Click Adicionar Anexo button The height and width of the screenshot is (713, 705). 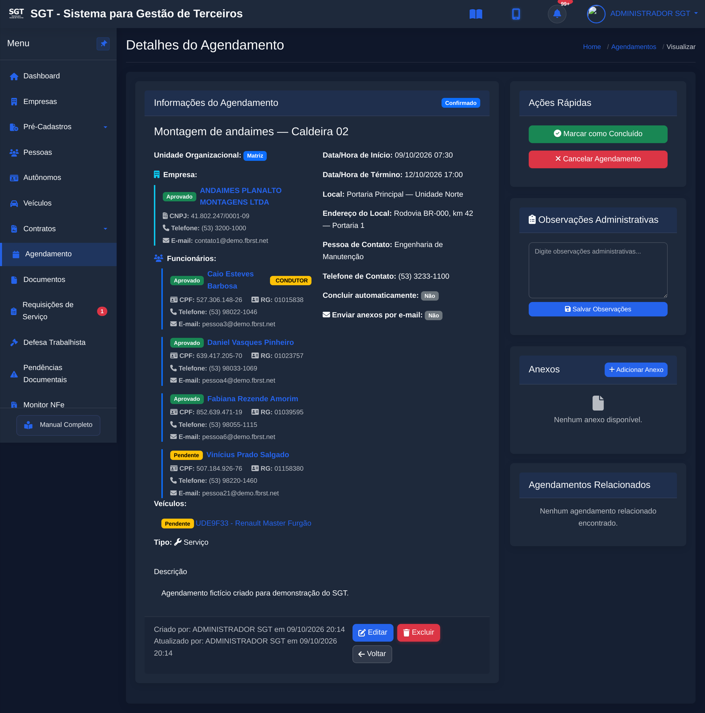(636, 370)
